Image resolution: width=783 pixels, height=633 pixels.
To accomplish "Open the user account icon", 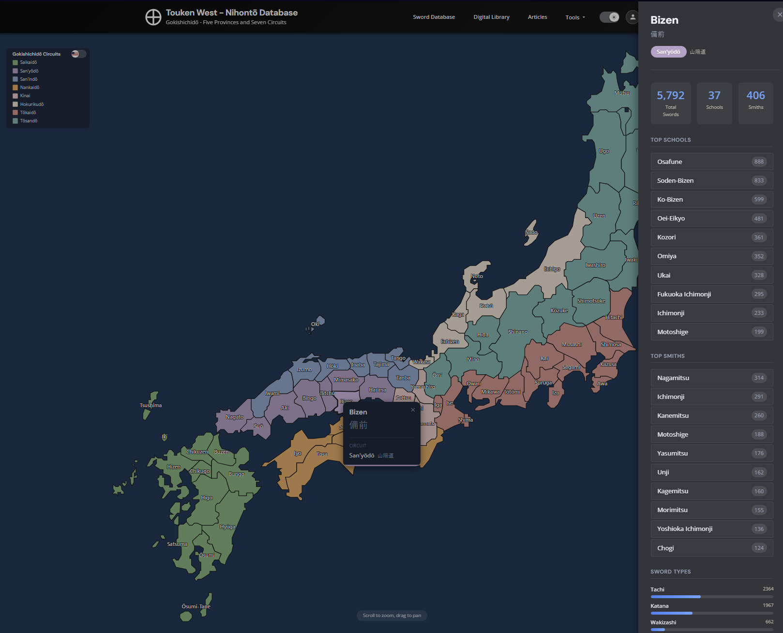I will click(632, 17).
